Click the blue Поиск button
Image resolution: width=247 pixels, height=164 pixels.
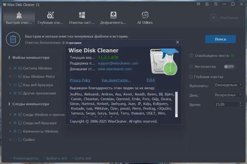tap(220, 39)
